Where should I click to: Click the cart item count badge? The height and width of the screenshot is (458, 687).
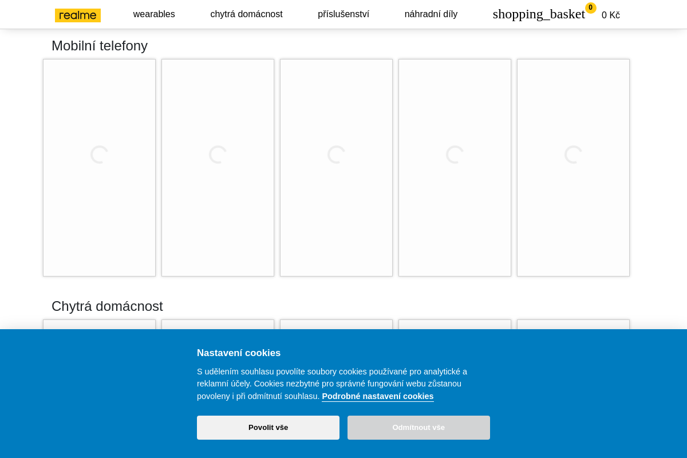tap(590, 8)
